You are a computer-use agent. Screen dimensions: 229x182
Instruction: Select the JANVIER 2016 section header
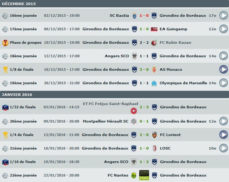[x=17, y=94]
